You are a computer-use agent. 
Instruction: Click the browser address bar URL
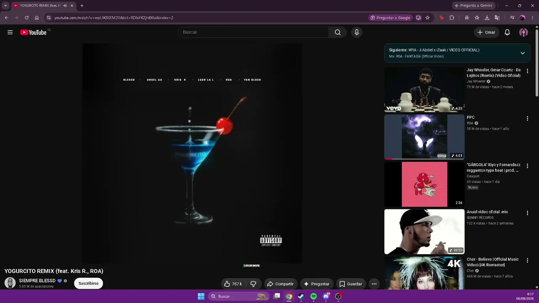[114, 18]
